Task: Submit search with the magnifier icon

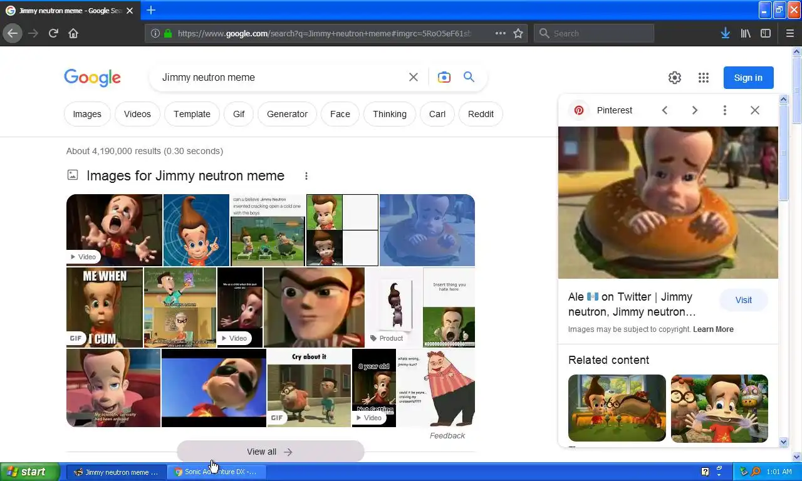Action: click(469, 77)
